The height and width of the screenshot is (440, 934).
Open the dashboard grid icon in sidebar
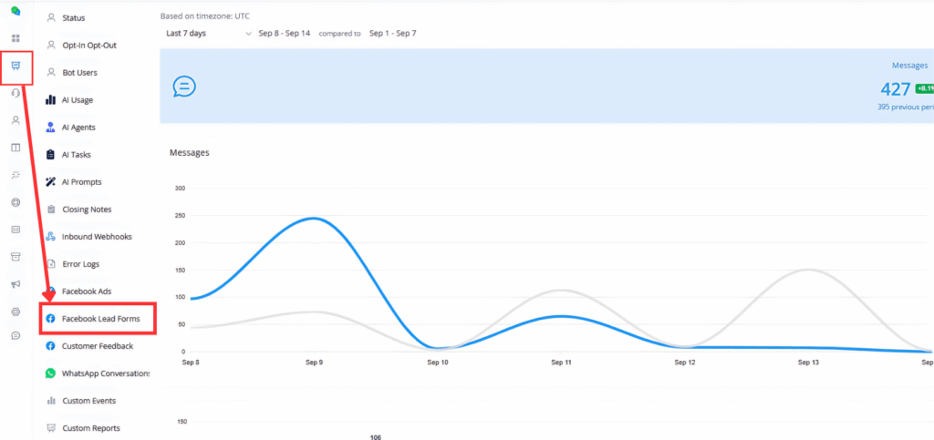tap(15, 38)
